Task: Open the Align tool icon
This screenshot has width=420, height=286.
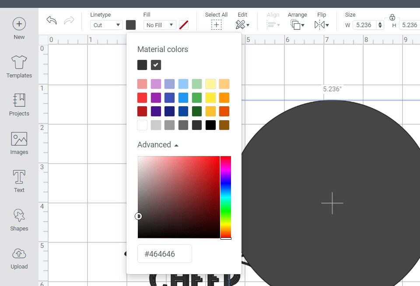Action: coord(273,25)
